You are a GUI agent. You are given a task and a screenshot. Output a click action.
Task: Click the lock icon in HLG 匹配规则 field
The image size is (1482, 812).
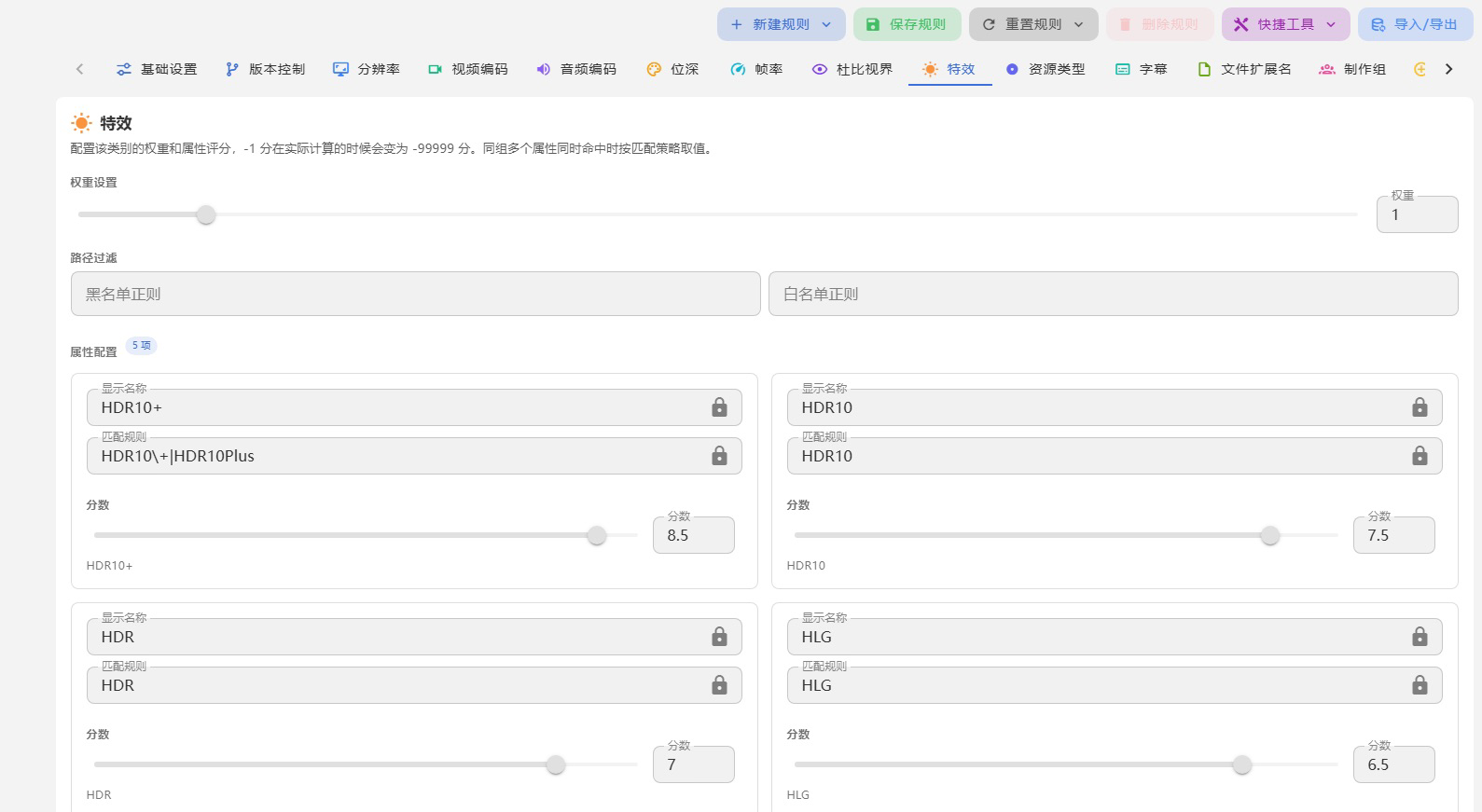click(1420, 685)
